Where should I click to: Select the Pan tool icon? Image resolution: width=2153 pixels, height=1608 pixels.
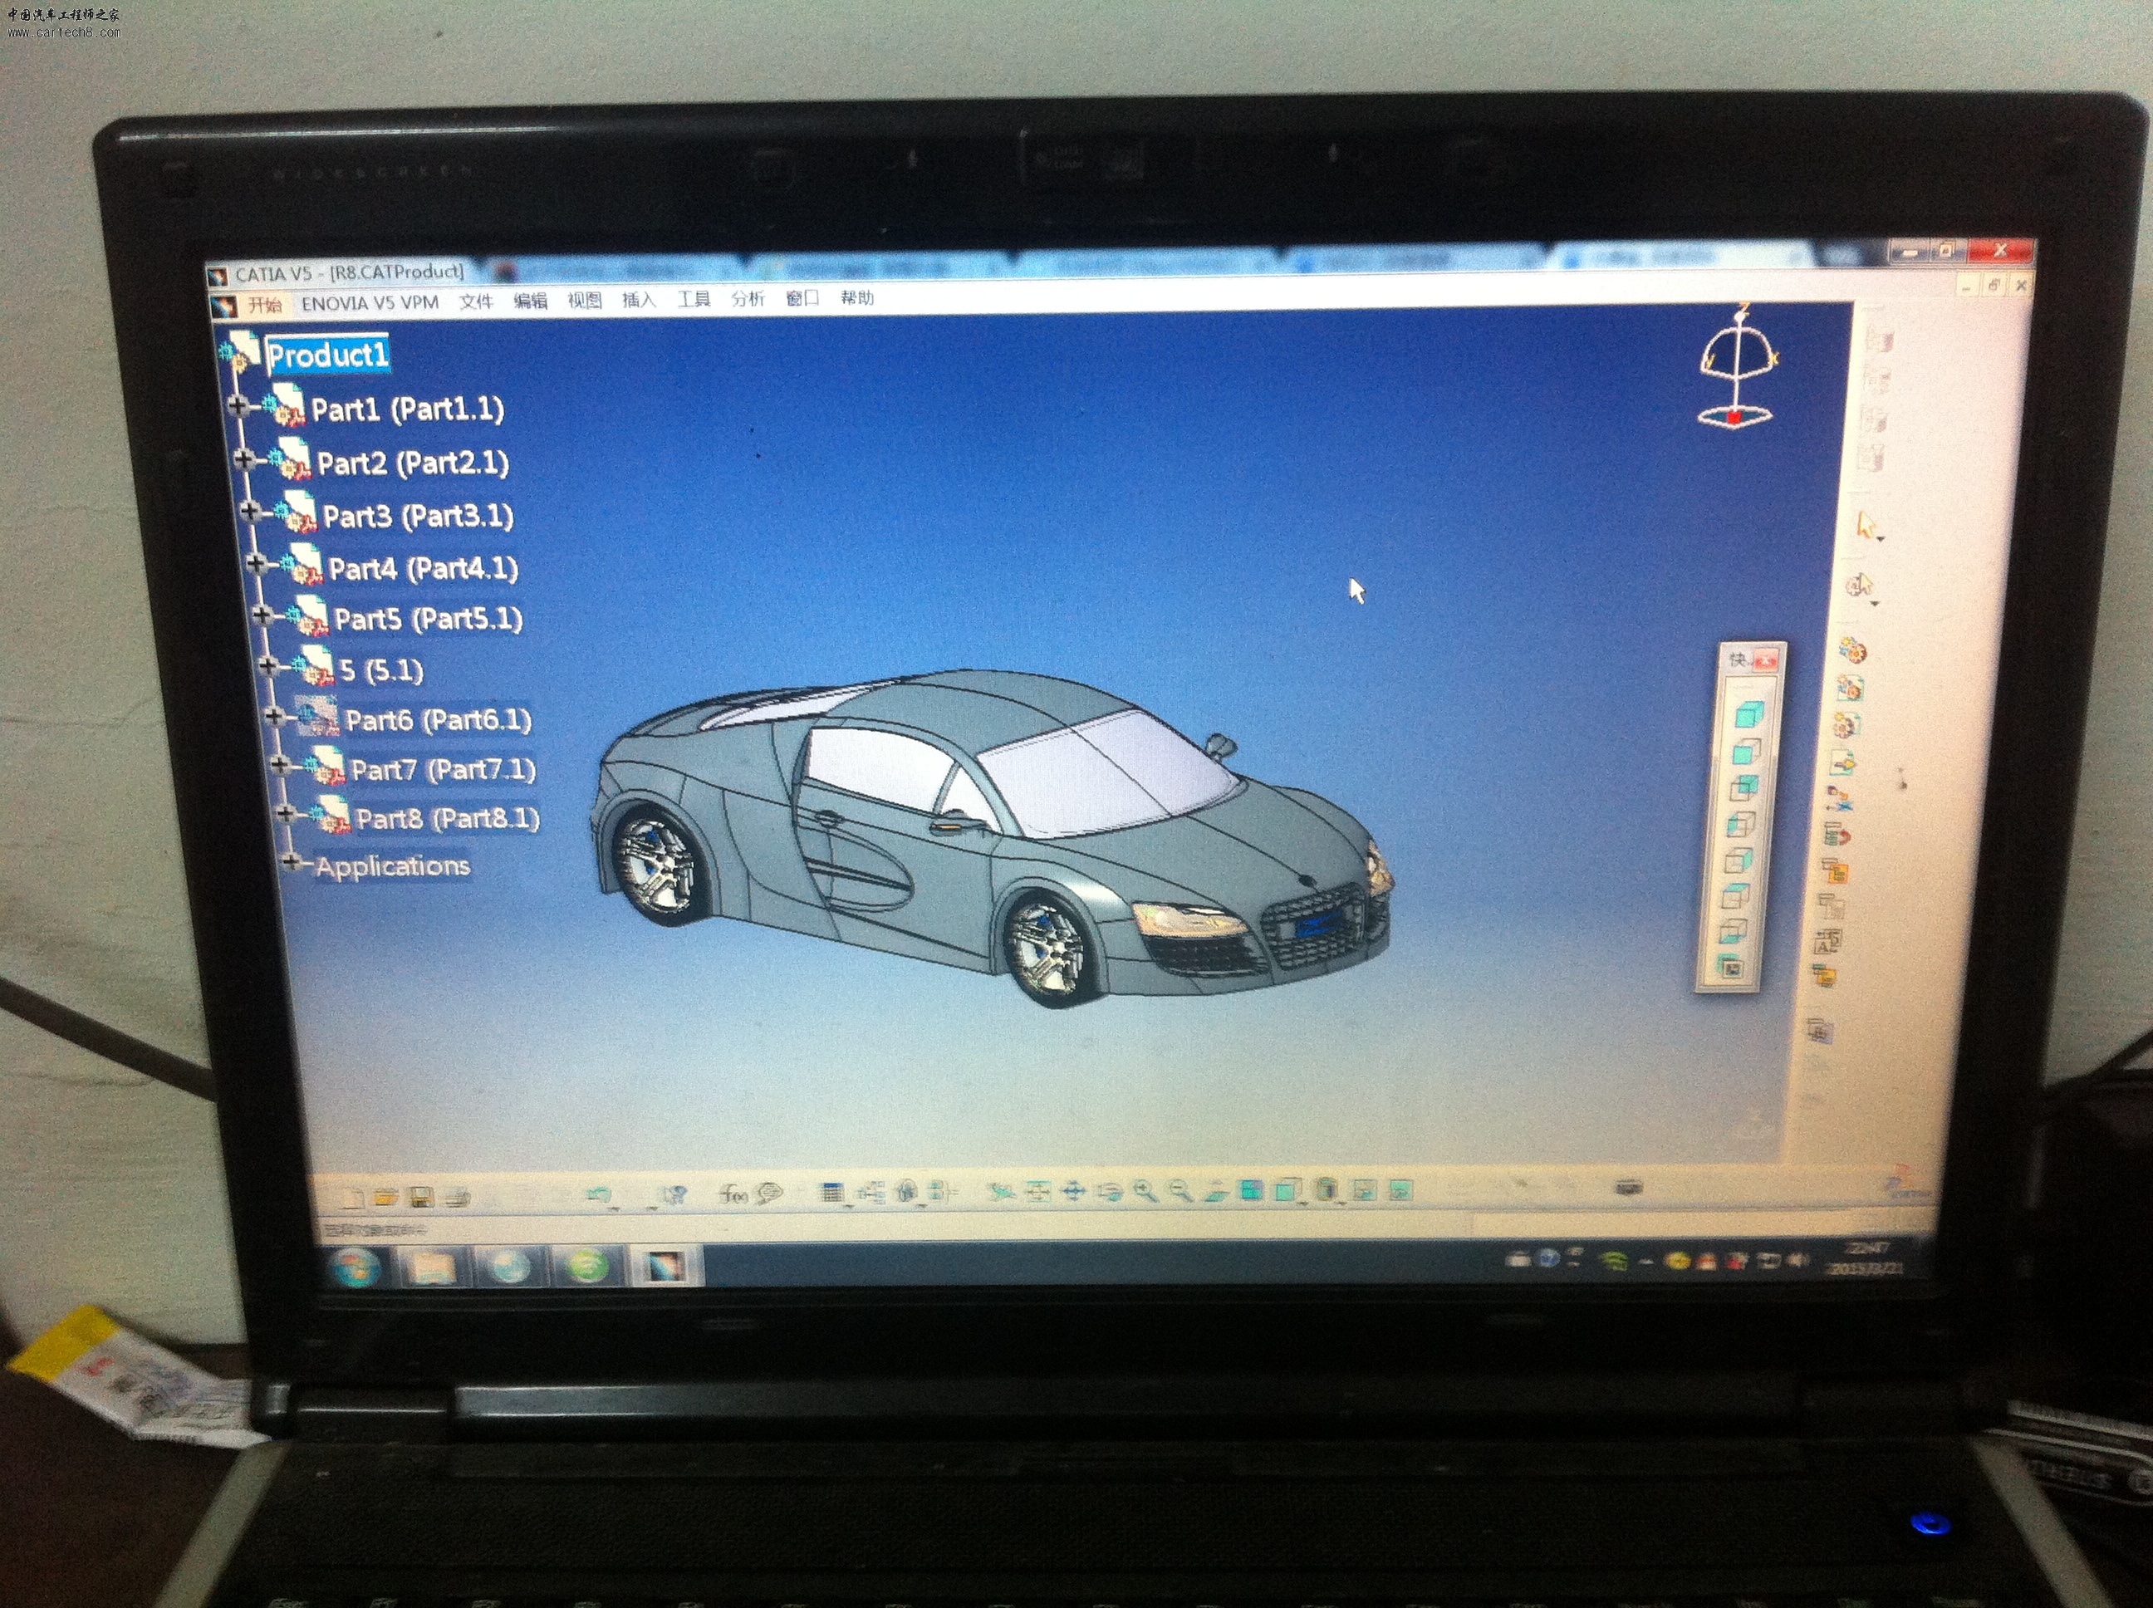(x=1072, y=1191)
